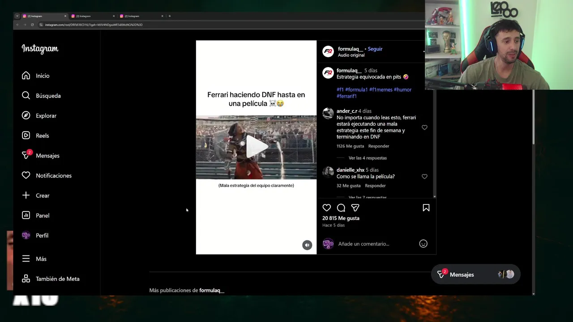Click the page vertical scrollbar
Image resolution: width=573 pixels, height=322 pixels.
point(533,117)
